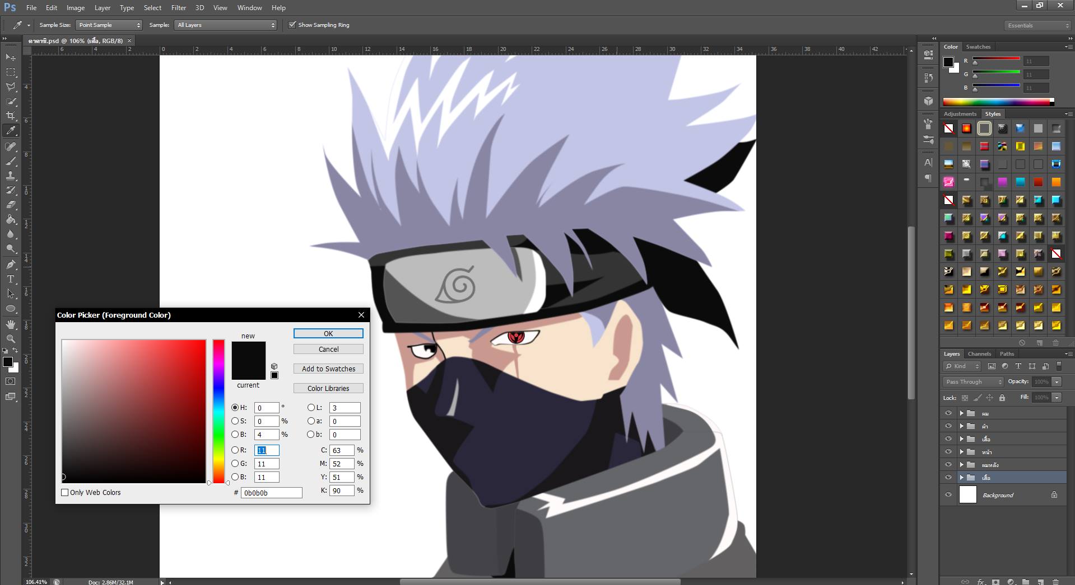Viewport: 1075px width, 585px height.
Task: Click the Create new group folder icon
Action: tap(1025, 582)
